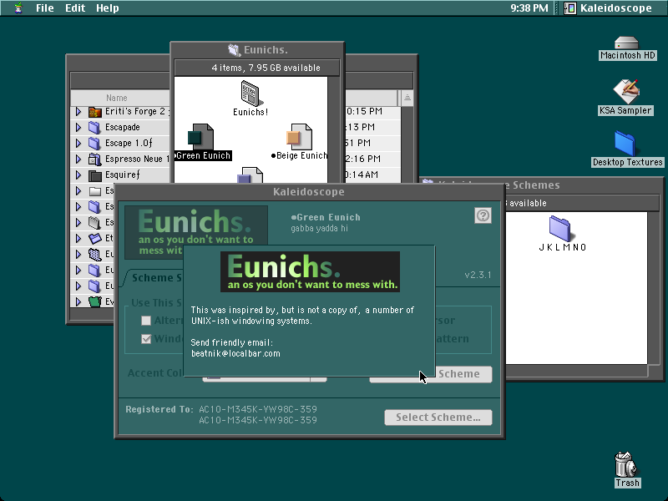Image resolution: width=668 pixels, height=501 pixels.
Task: Expand the Et row disclosure triangle
Action: click(x=78, y=238)
